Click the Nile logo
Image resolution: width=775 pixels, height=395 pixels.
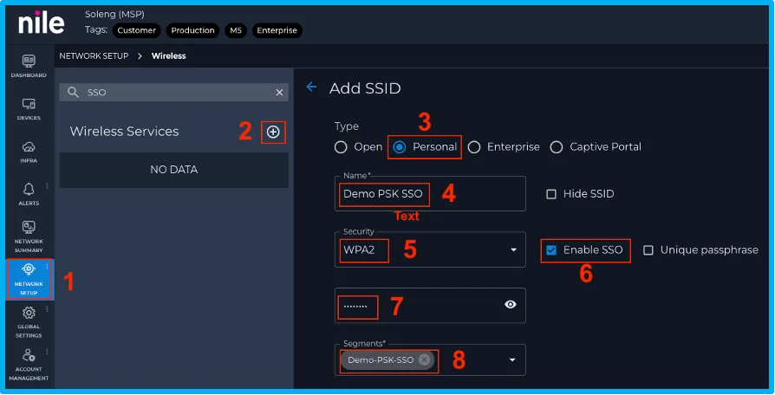coord(41,23)
